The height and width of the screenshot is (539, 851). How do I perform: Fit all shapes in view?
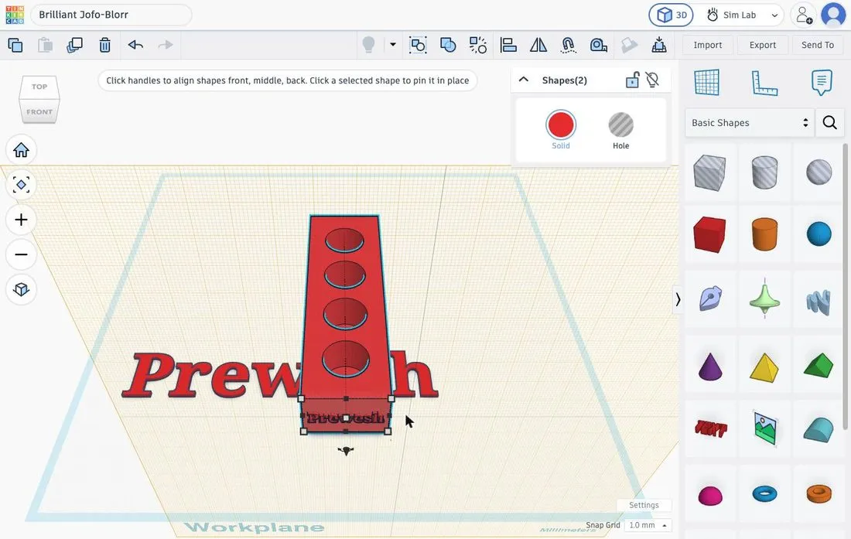(21, 185)
